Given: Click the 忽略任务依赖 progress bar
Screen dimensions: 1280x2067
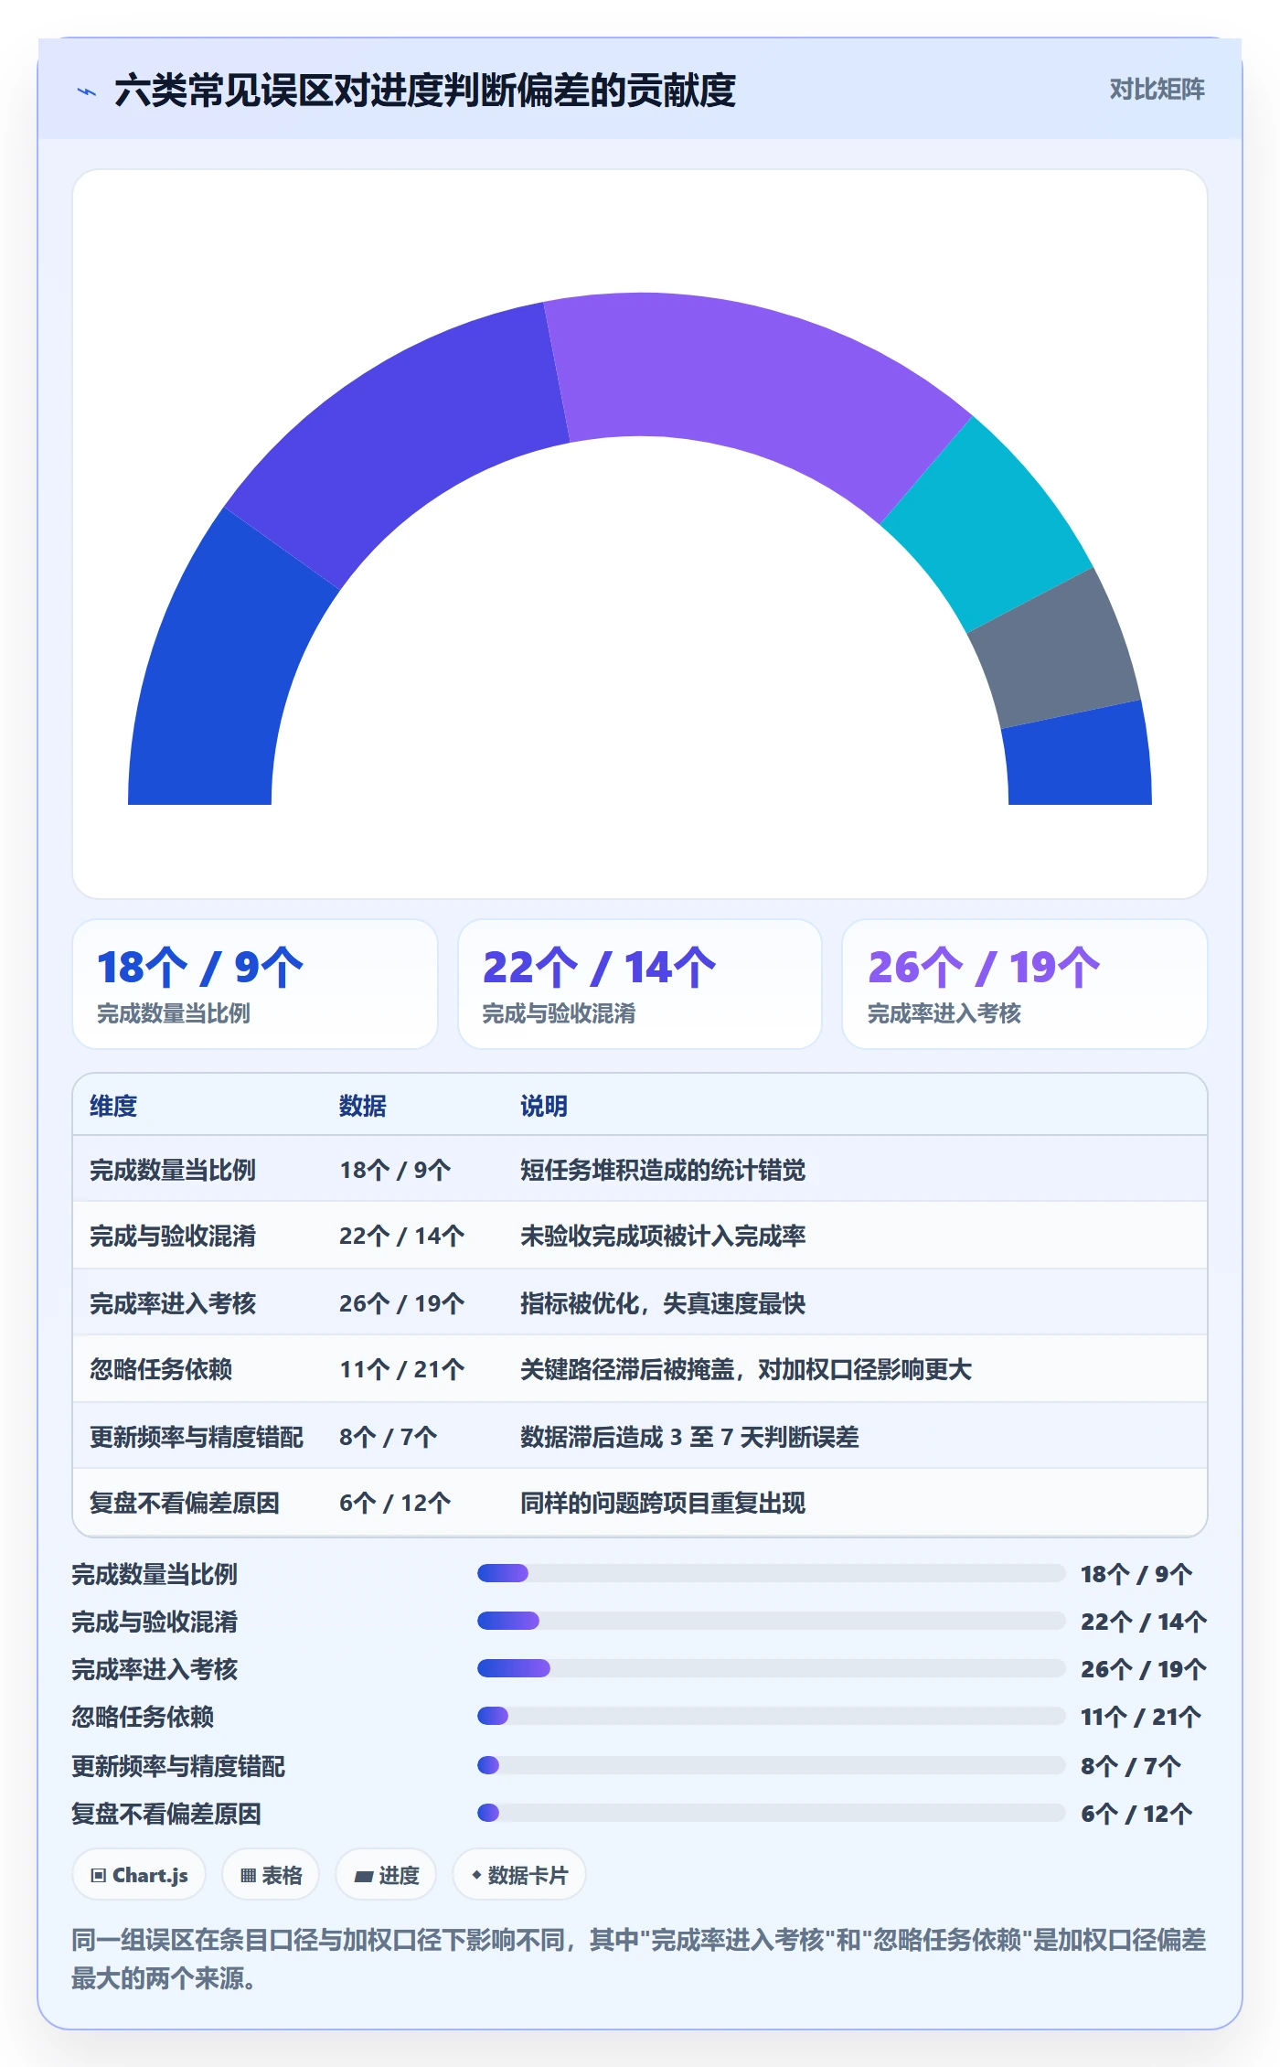Looking at the screenshot, I should [771, 1716].
